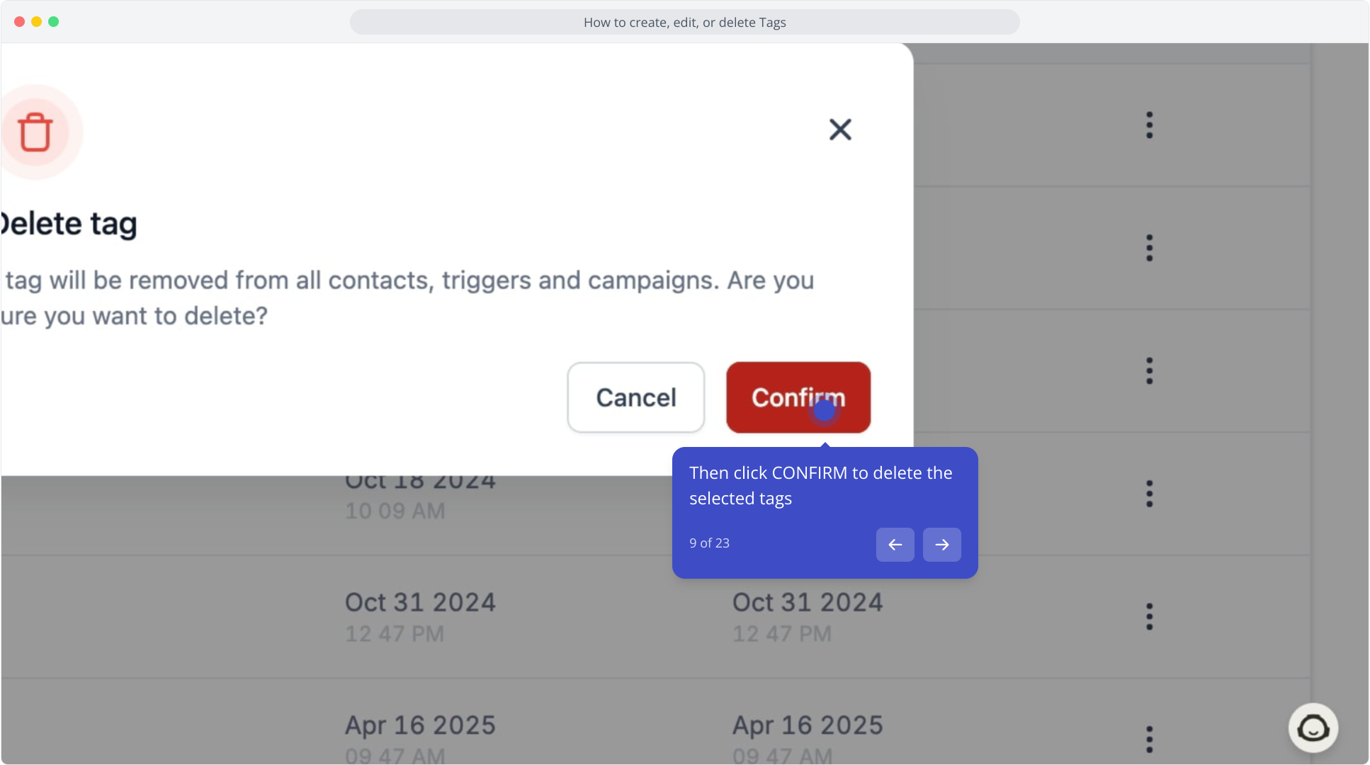The image size is (1370, 765).
Task: Open options menu for Oct 31 2024 row
Action: tap(1150, 617)
